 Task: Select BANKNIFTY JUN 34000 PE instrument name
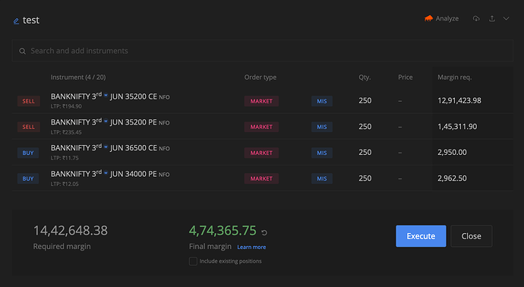(x=104, y=174)
